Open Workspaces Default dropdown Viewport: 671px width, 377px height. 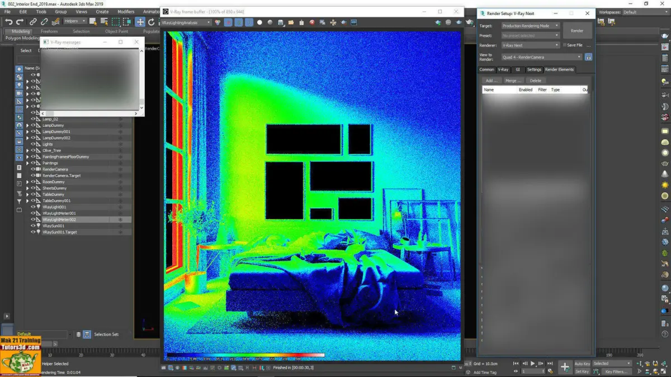point(645,12)
